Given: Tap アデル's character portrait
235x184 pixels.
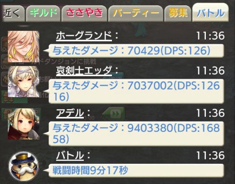Looking at the screenshot, I should tap(23, 124).
